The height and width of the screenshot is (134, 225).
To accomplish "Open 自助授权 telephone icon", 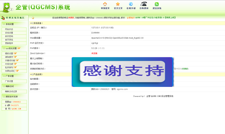I will (144, 4).
